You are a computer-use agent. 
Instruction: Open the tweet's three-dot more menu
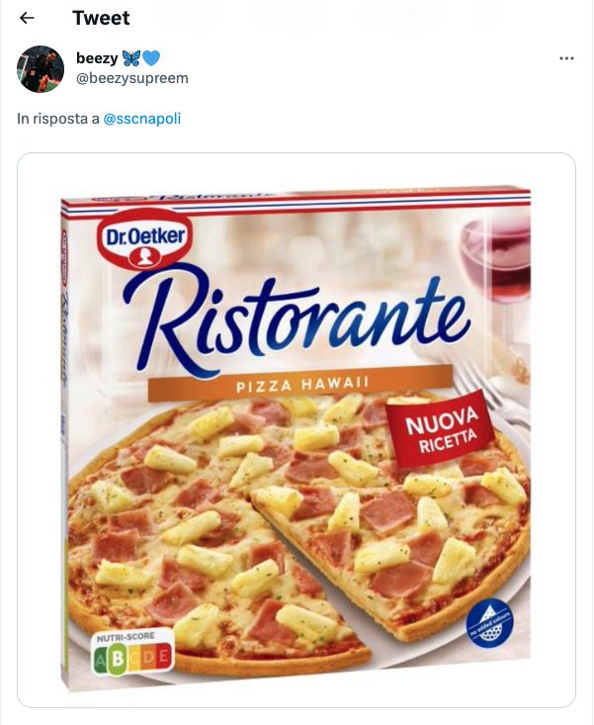pyautogui.click(x=566, y=58)
